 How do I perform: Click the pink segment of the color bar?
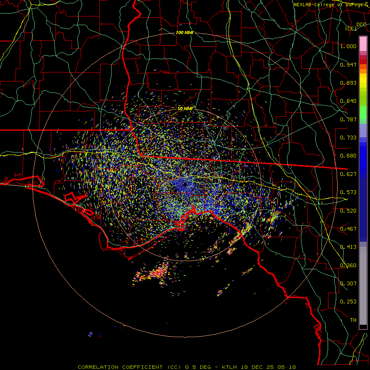(363, 44)
